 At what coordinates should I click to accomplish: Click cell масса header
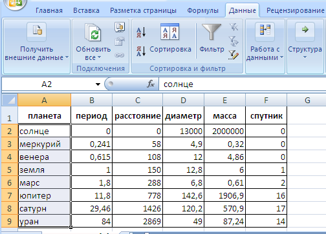[224, 115]
